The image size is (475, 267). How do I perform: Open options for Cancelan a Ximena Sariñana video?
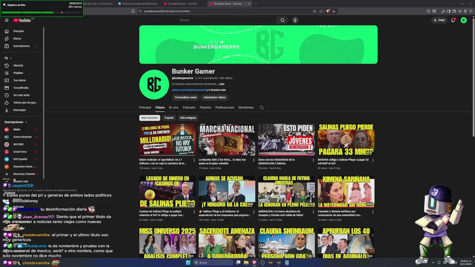point(373,212)
